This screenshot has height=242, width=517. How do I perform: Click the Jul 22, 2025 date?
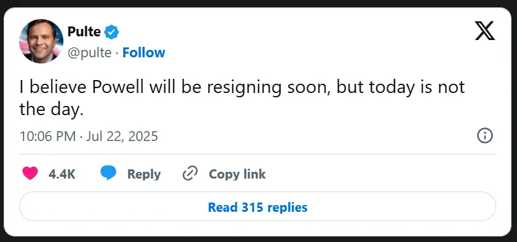click(x=122, y=136)
